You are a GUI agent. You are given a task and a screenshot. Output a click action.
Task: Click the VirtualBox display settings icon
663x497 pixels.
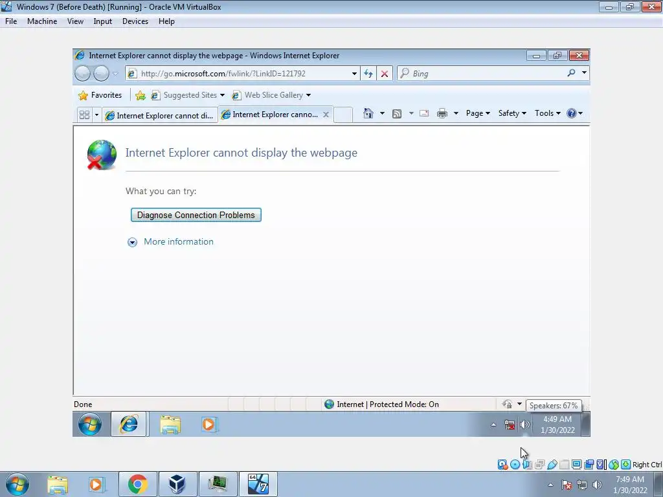click(576, 465)
